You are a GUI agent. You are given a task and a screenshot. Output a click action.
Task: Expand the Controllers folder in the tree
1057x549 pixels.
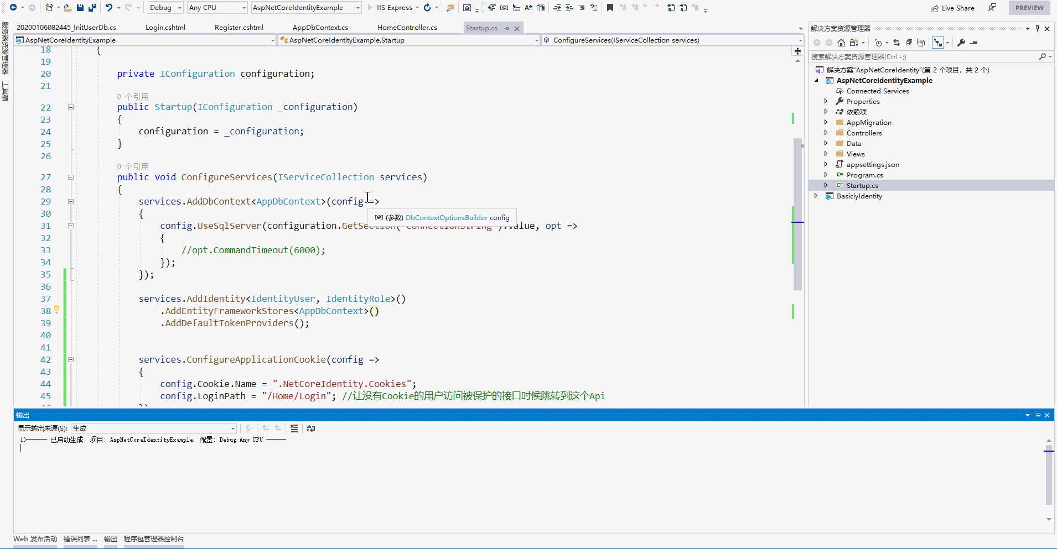click(x=826, y=133)
